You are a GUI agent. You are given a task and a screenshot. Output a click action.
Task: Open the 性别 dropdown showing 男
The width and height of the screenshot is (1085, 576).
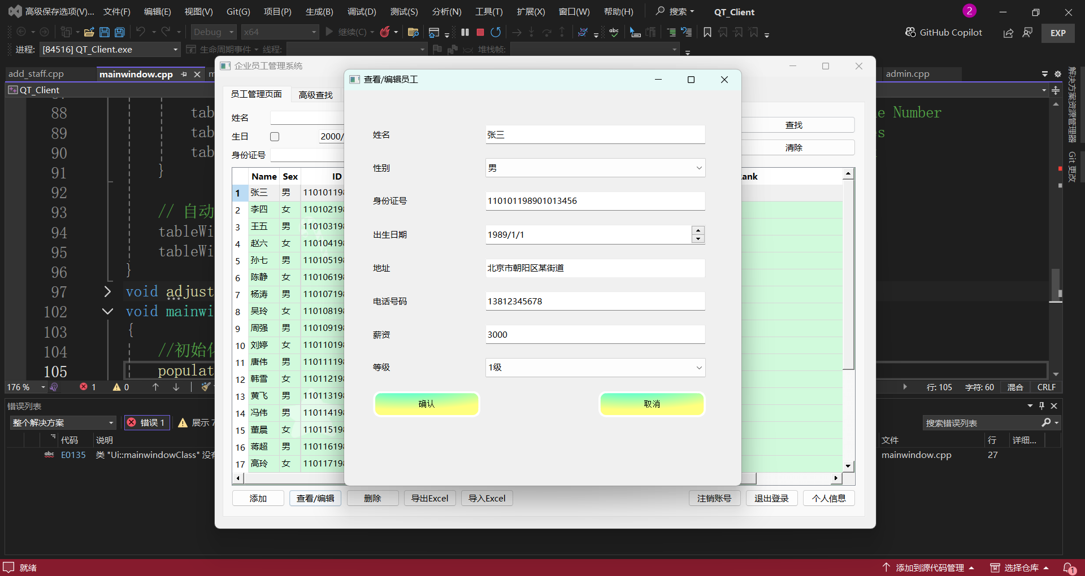click(x=595, y=168)
